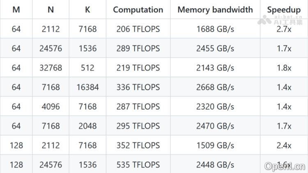The image size is (308, 173).
Task: Click the 535 TFLOPS cell
Action: (x=138, y=164)
